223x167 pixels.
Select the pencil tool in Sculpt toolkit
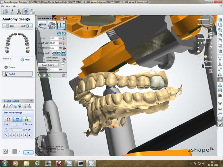pyautogui.click(x=10, y=106)
